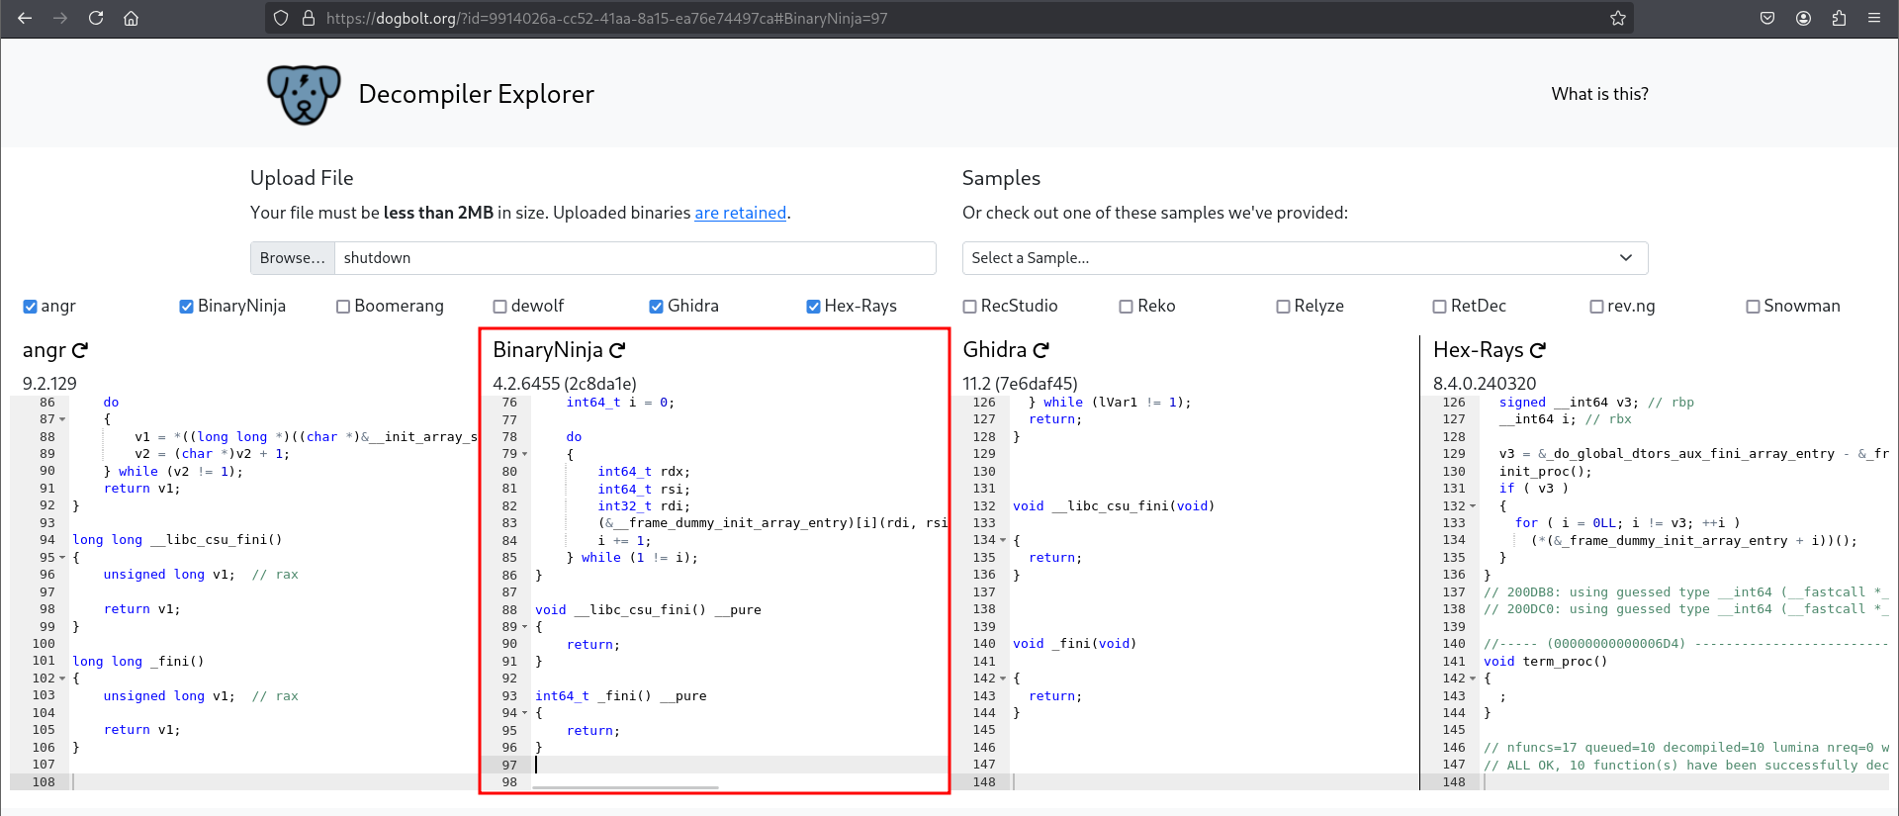1899x816 pixels.
Task: Rerun the angr decompiler refresh icon
Action: coord(80,350)
